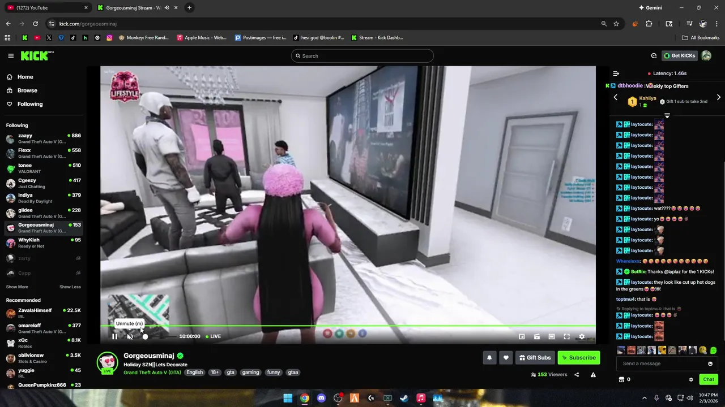Viewport: 725px width, 407px height.
Task: Click the KICK logo
Action: (x=37, y=55)
